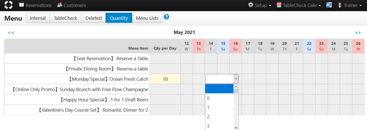Image resolution: width=367 pixels, height=130 pixels.
Task: Click Qty per Day cell for Seat Reservation
Action: tap(165, 59)
